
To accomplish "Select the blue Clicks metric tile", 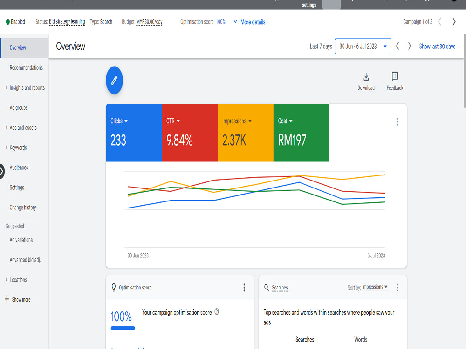I will (x=134, y=133).
